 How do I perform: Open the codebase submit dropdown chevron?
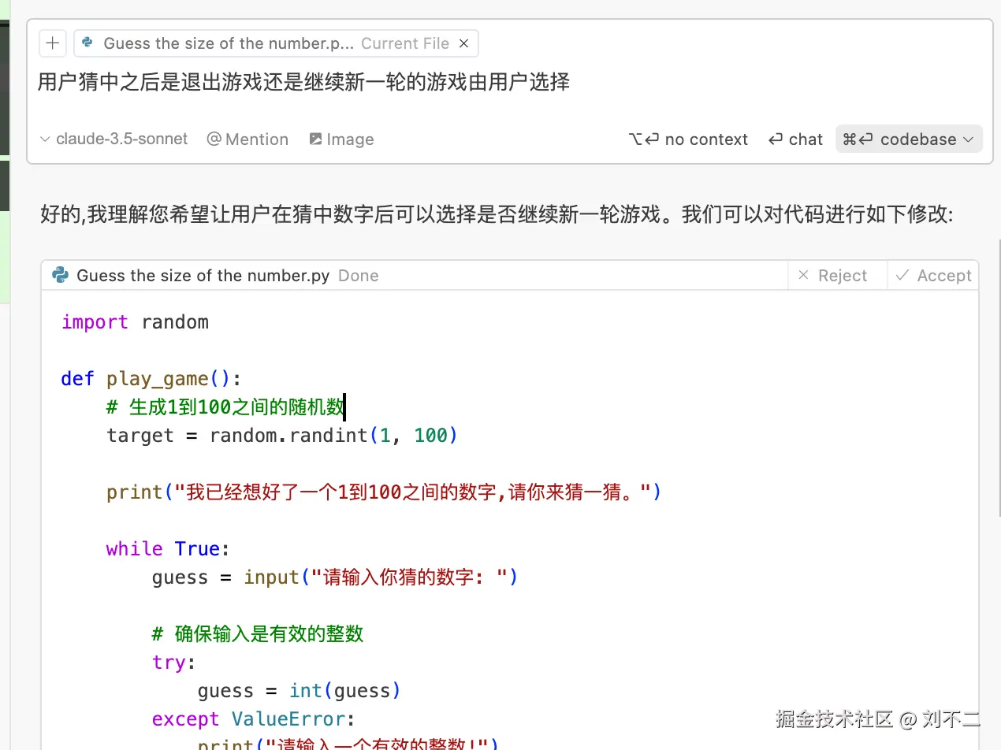coord(969,139)
